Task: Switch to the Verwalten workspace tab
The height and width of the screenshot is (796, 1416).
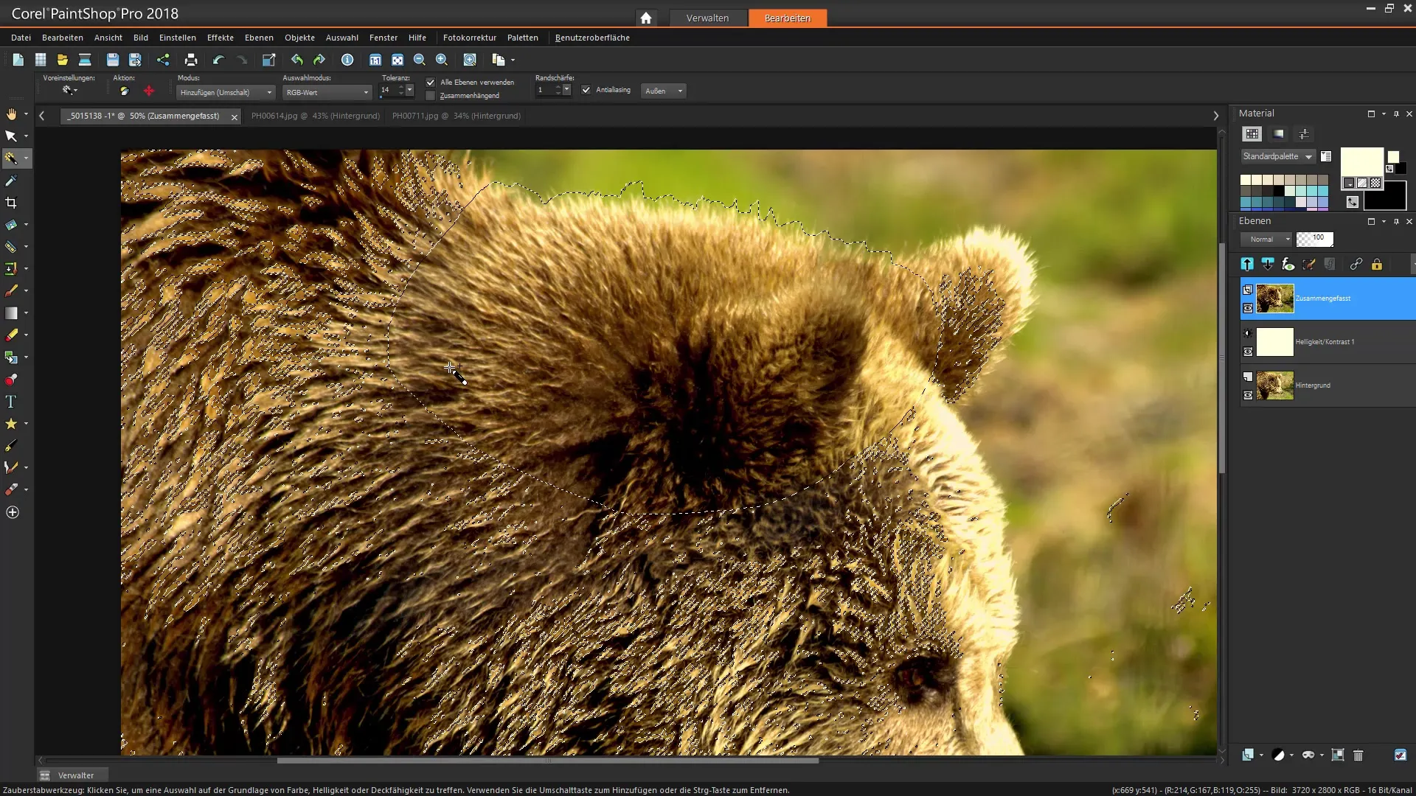Action: tap(707, 18)
